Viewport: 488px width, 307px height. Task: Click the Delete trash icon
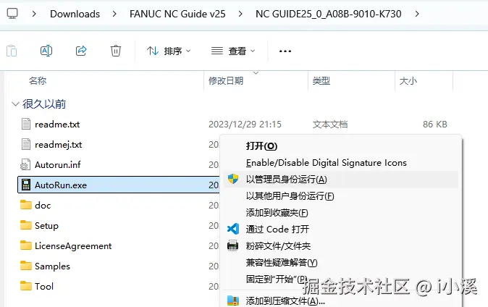[x=115, y=51]
